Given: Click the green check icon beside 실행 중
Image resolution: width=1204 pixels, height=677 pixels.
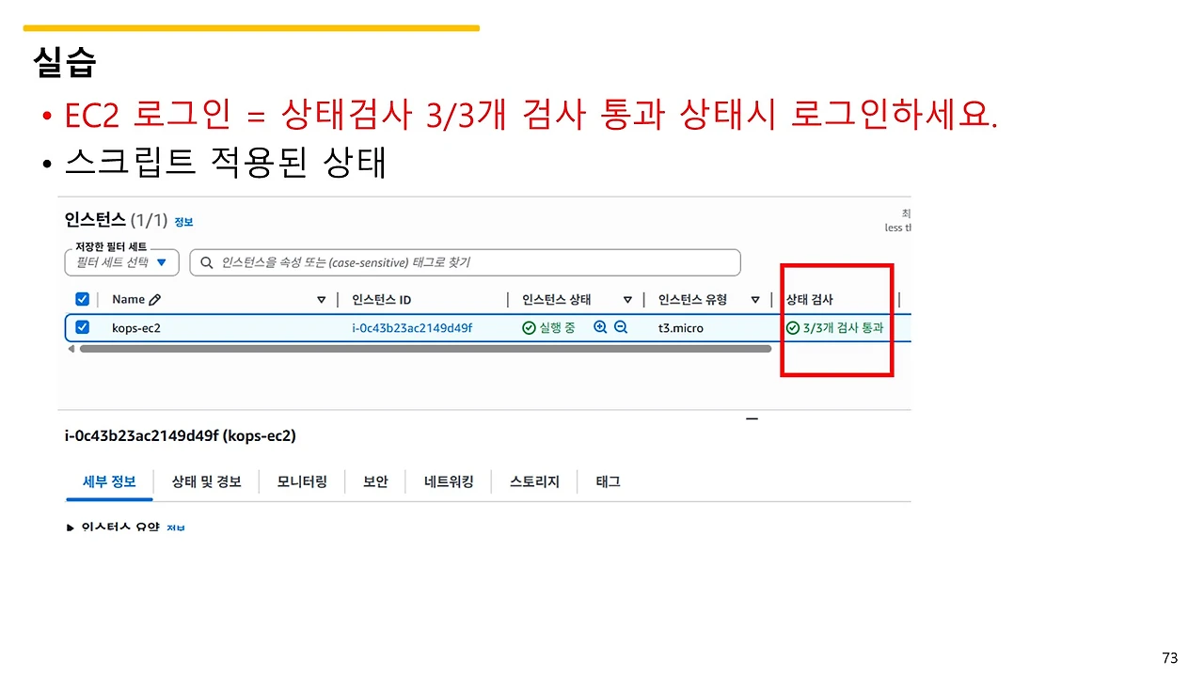Looking at the screenshot, I should tap(529, 328).
